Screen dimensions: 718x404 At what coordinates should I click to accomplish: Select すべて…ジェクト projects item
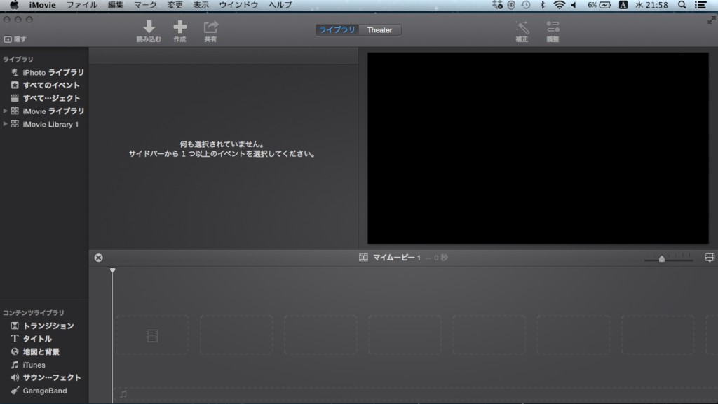(x=44, y=98)
